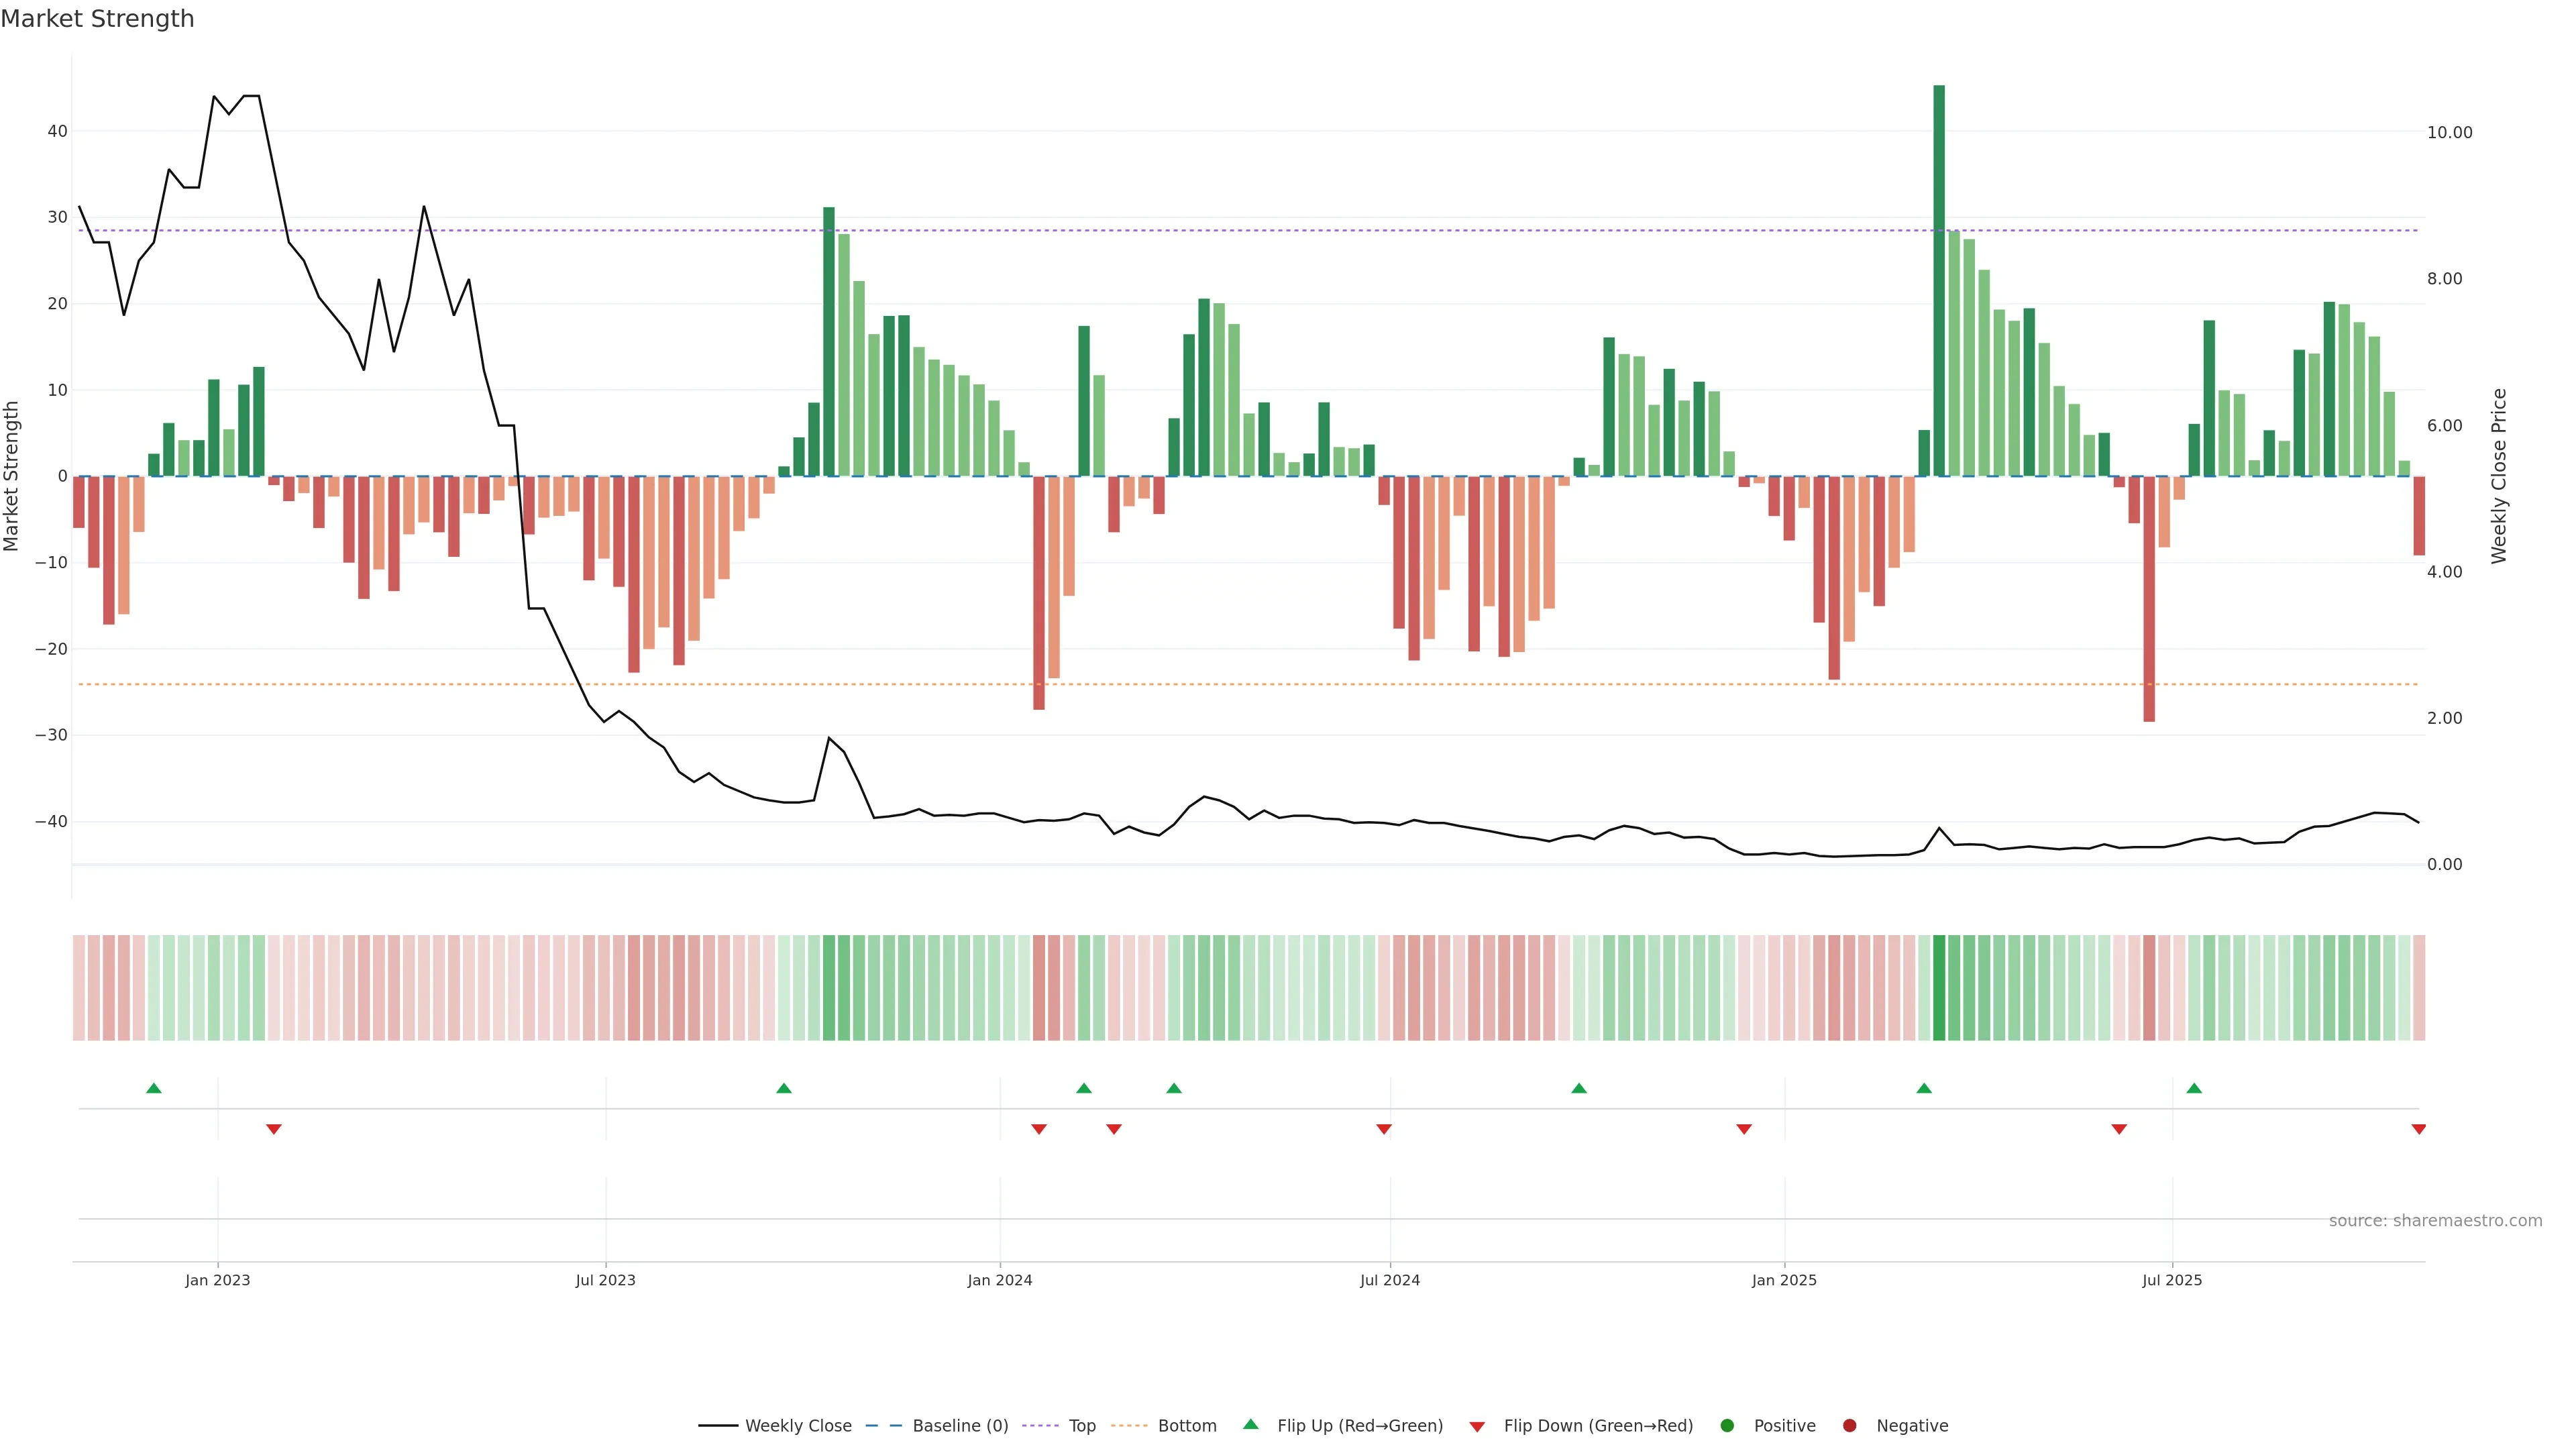Click the darkest green heatmap cell in strip

[x=1939, y=987]
